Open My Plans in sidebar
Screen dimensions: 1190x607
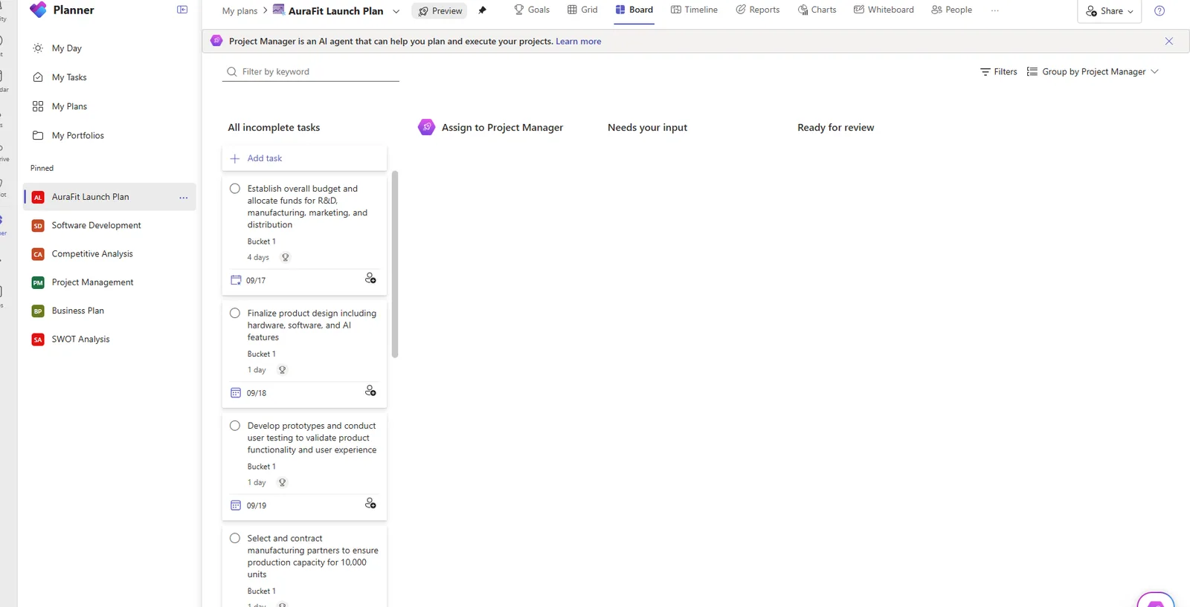pos(69,106)
